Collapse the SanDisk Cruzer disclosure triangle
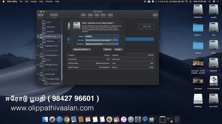The width and height of the screenshot is (222, 124). tap(38, 37)
